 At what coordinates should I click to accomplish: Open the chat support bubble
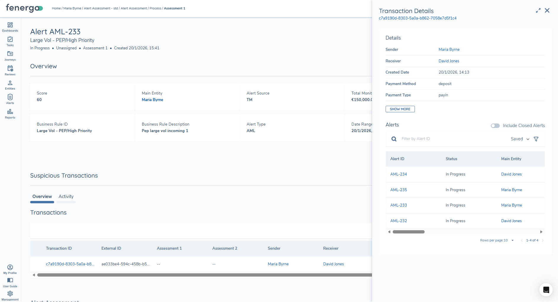point(546,290)
